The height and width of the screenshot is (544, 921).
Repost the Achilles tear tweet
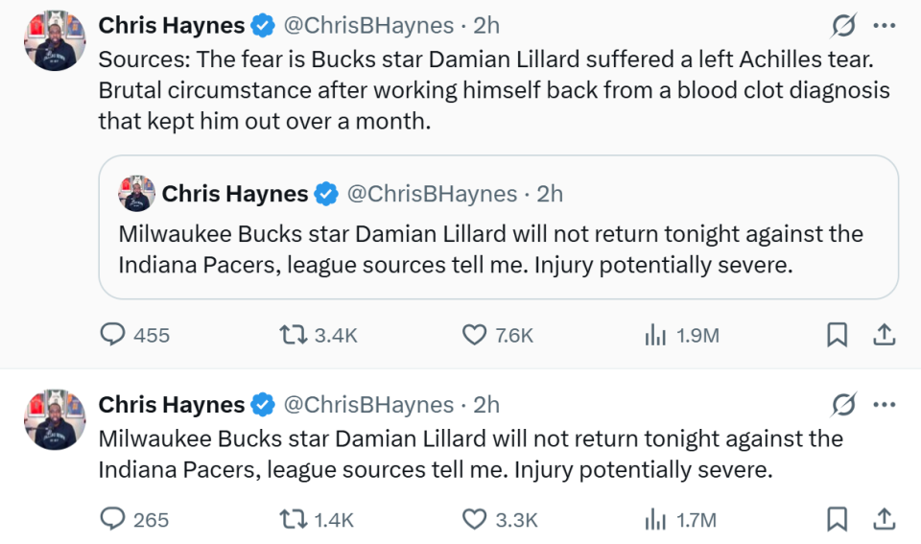[291, 335]
